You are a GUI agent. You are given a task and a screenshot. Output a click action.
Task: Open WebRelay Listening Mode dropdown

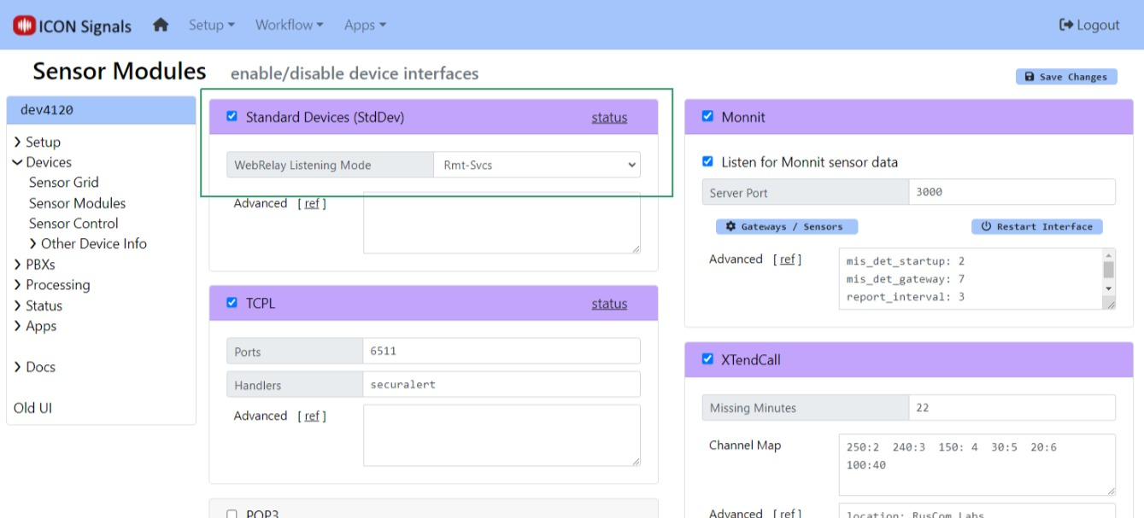pos(537,166)
